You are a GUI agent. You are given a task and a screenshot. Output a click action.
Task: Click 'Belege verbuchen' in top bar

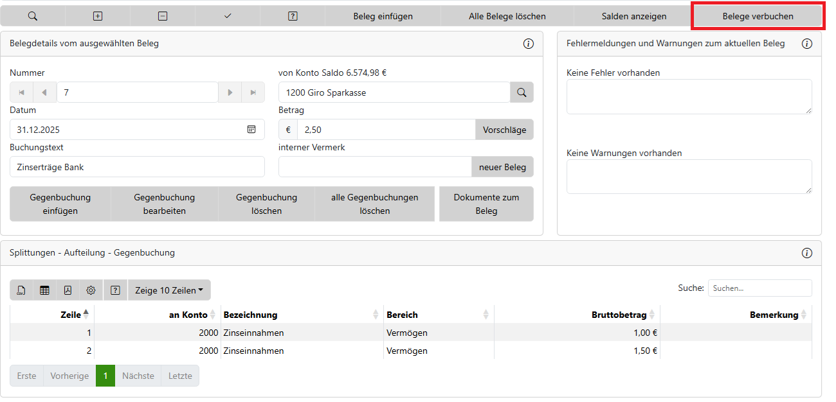[758, 16]
